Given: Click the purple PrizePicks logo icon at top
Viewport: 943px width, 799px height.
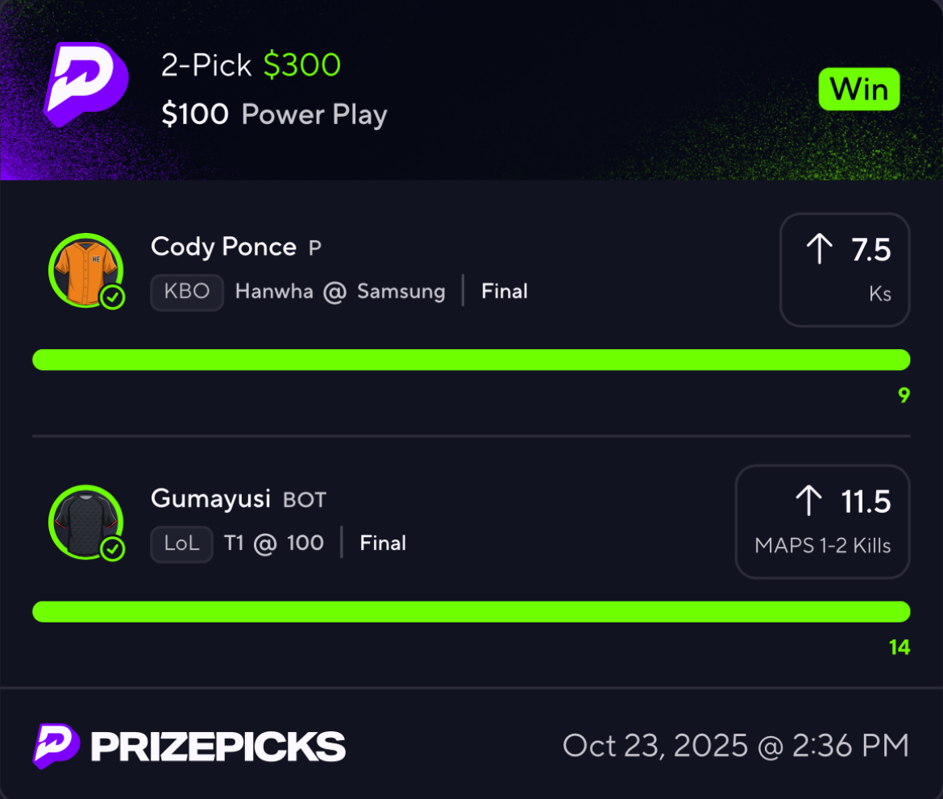Looking at the screenshot, I should click(85, 84).
